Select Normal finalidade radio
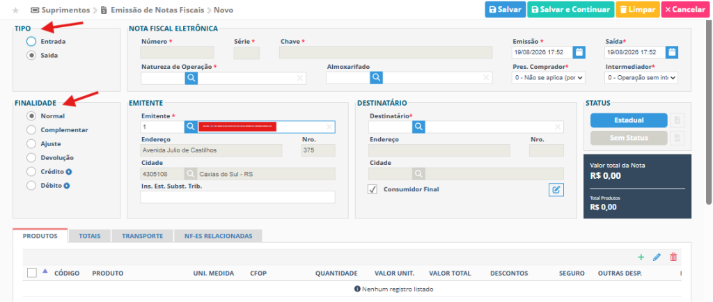The height and width of the screenshot is (302, 713). [31, 116]
